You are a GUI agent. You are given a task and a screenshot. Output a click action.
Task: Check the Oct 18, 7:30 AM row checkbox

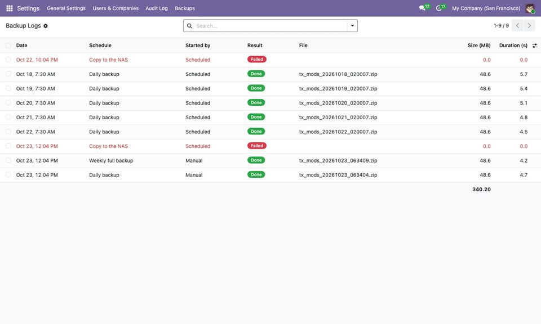(8, 74)
